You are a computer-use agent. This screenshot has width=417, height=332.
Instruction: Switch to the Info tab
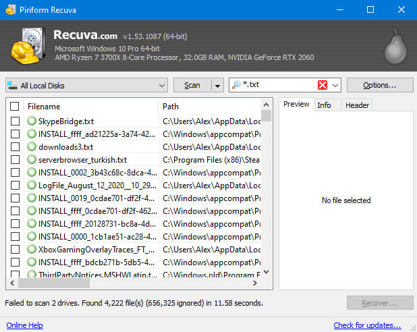[324, 105]
